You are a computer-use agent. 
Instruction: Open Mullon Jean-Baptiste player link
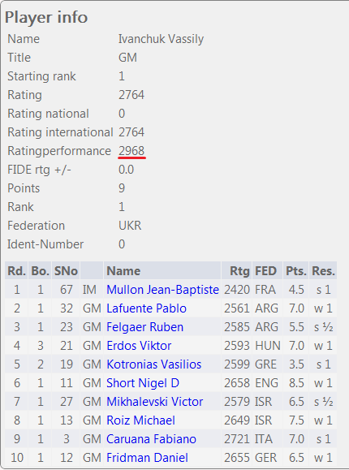162,290
